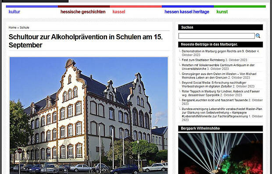Open the hessische geschichten menu item
The image size is (272, 174).
(83, 12)
